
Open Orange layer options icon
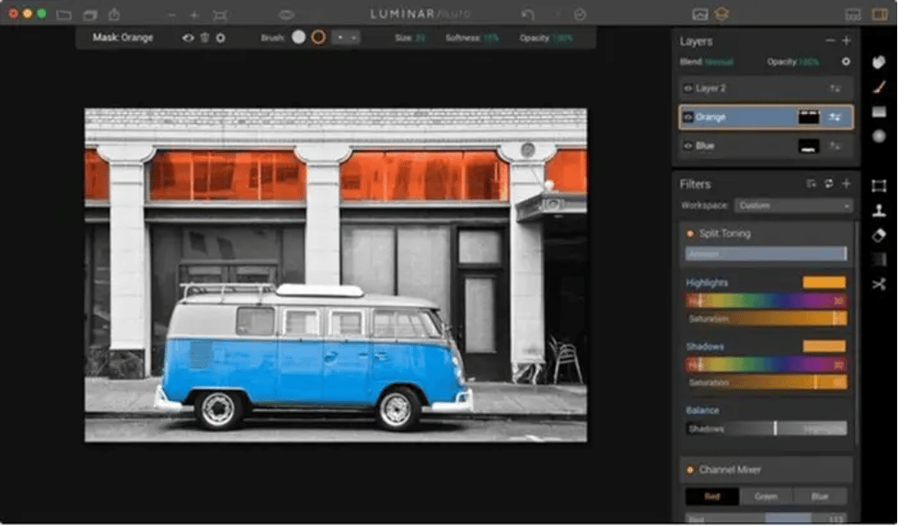tap(836, 117)
